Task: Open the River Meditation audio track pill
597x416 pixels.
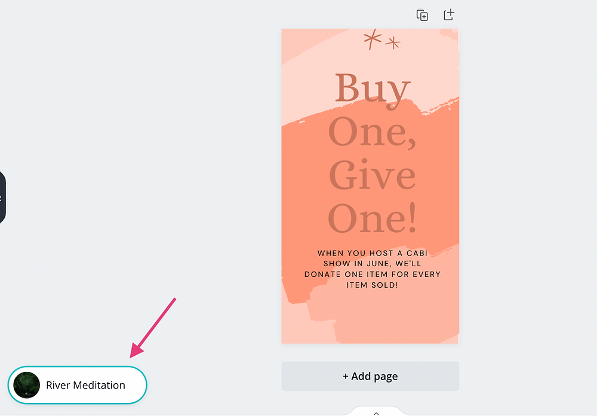Action: (77, 385)
